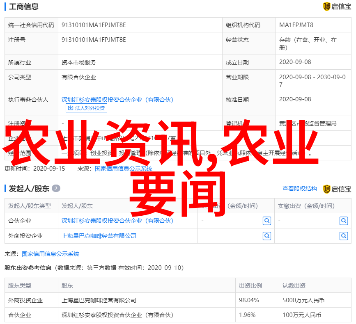Click 实缴出资 search icon in 外商投资企业 row

(344, 236)
